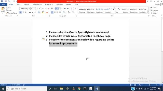Click the paste options icon beside item 3

43,39
